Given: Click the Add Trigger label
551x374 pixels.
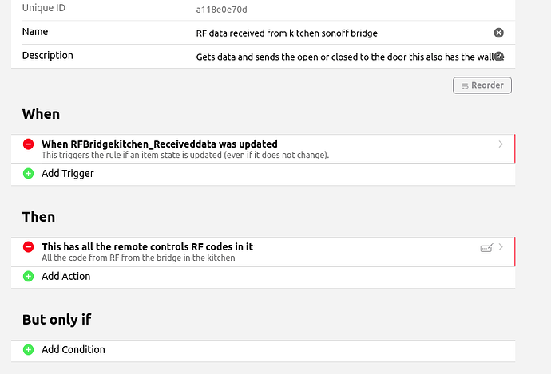Looking at the screenshot, I should [68, 173].
